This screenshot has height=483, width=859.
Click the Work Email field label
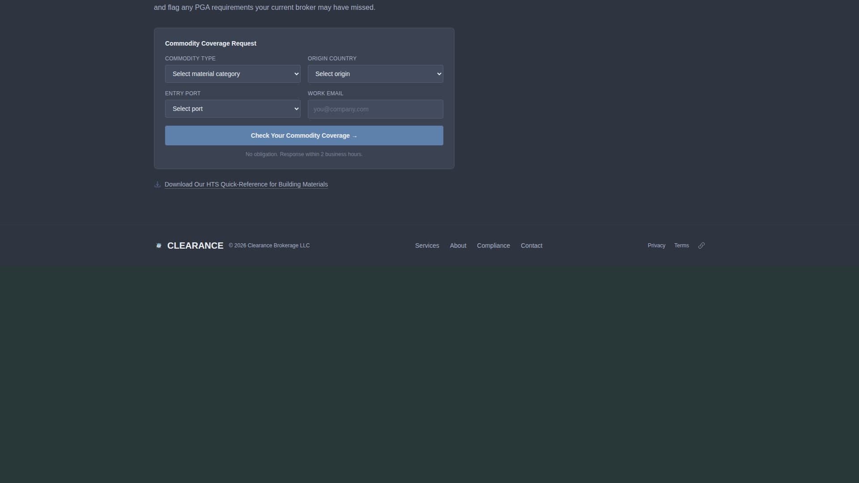coord(325,93)
